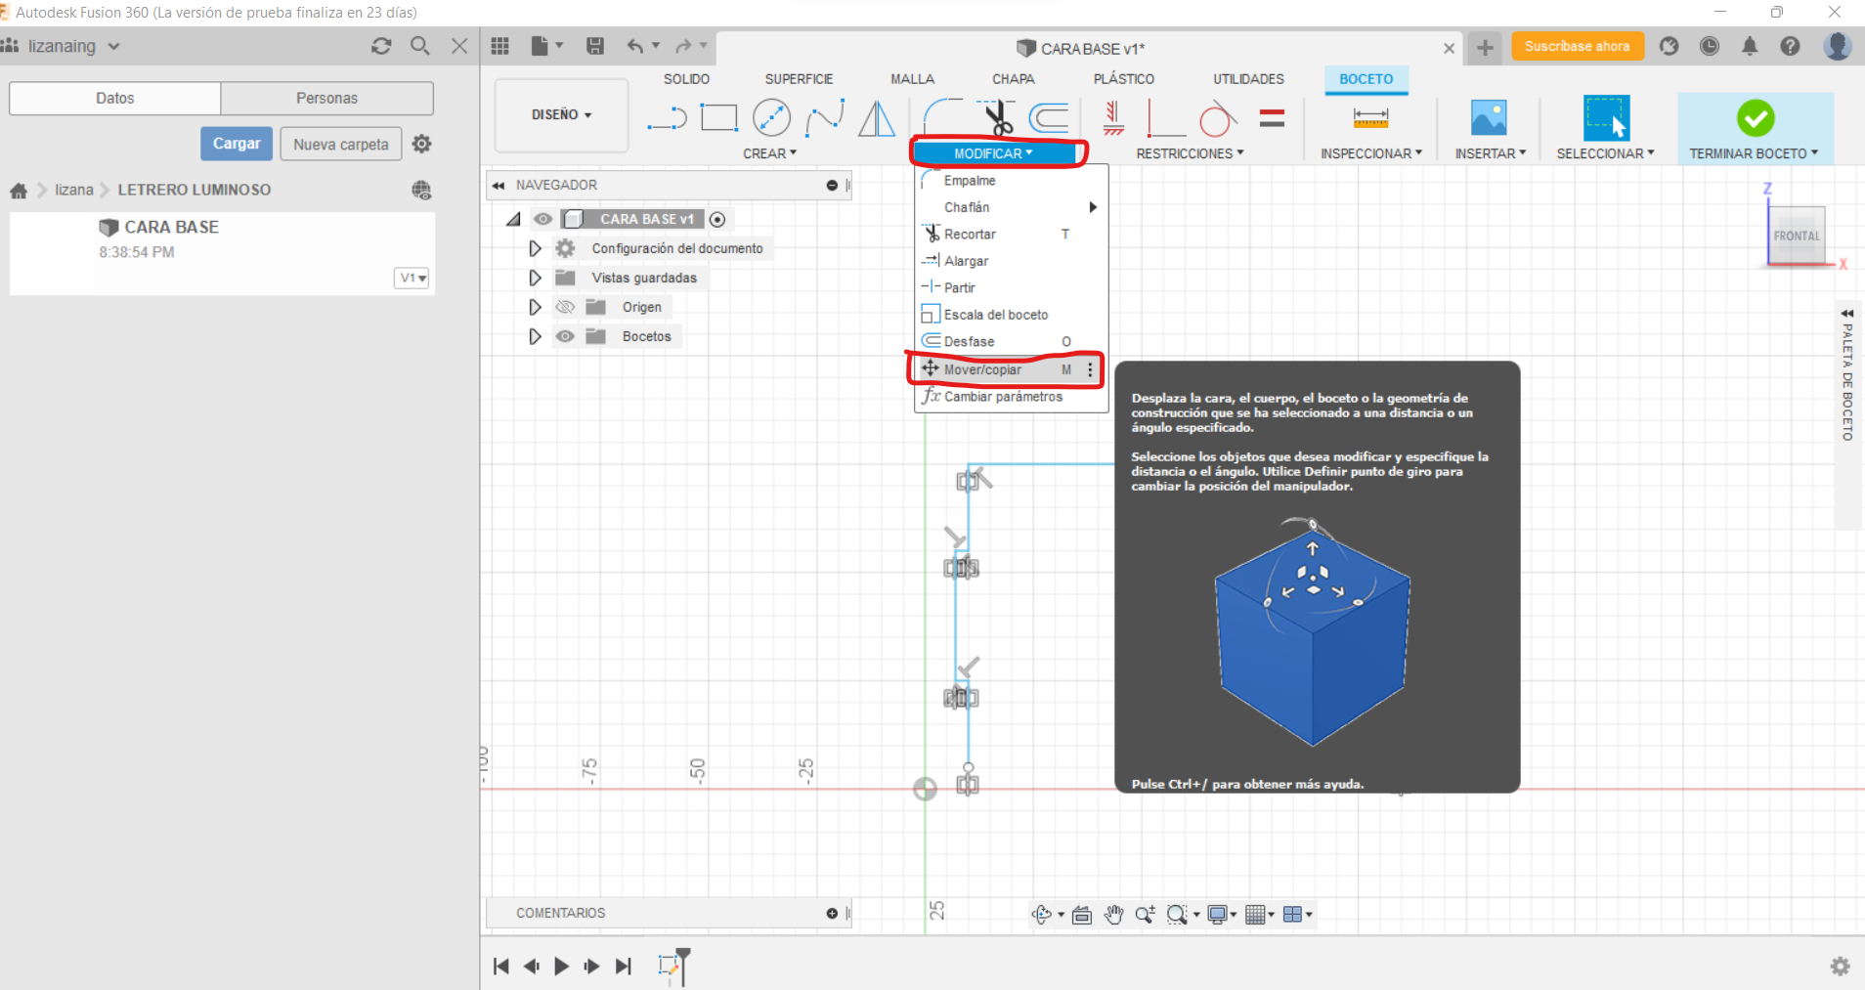Image resolution: width=1865 pixels, height=990 pixels.
Task: Expand the Bocetos node
Action: pyautogui.click(x=535, y=336)
